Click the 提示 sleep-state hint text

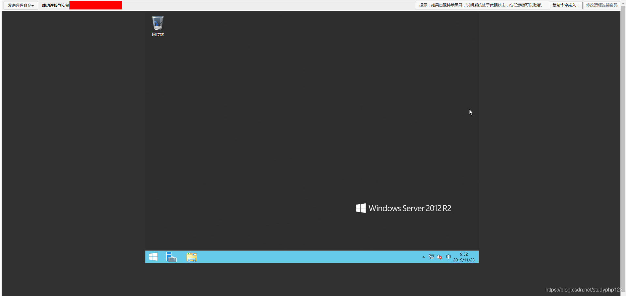(x=481, y=5)
